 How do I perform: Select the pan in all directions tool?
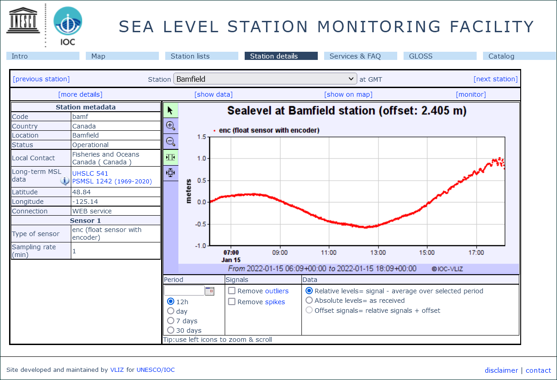point(171,173)
